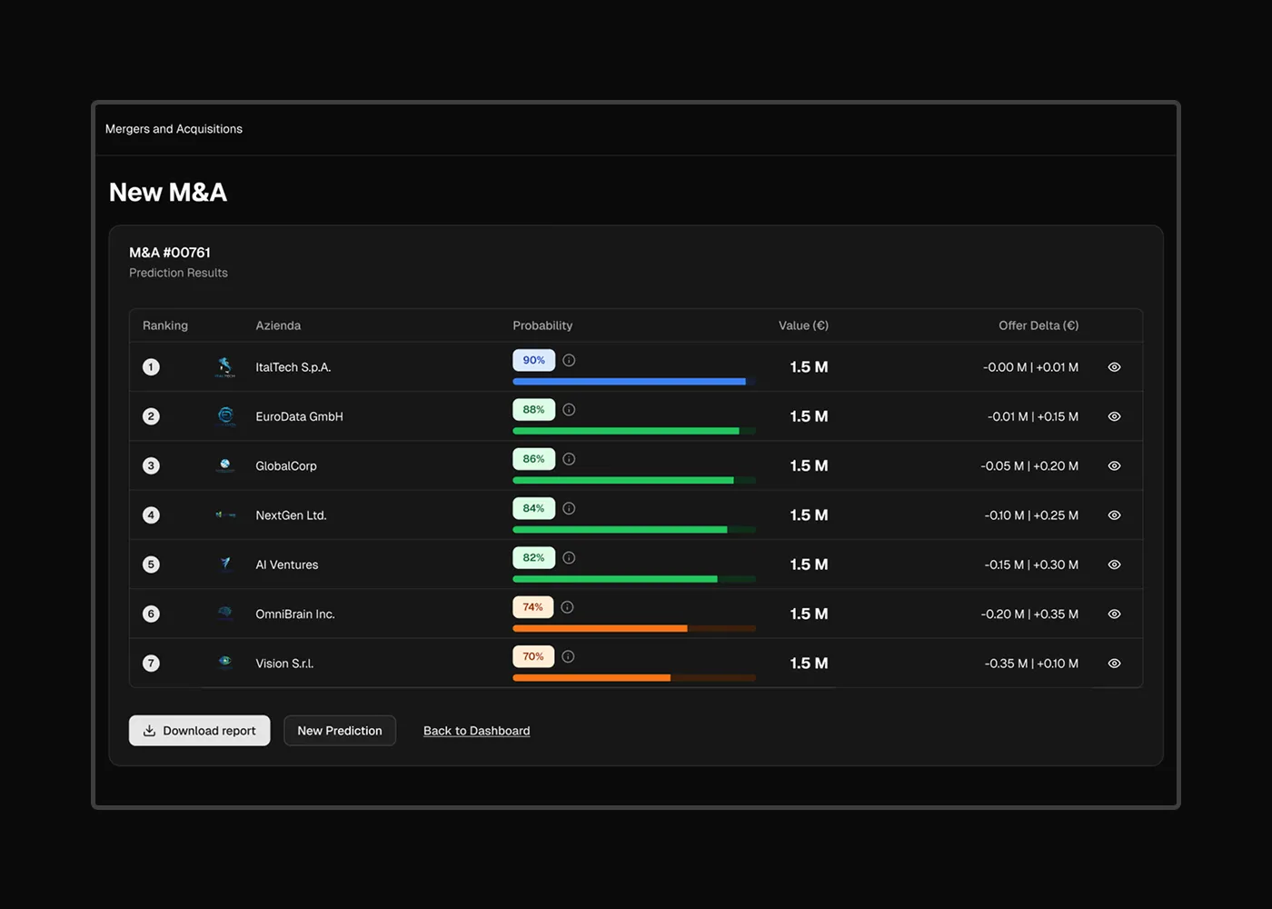Click the Azienda column header

click(x=278, y=325)
